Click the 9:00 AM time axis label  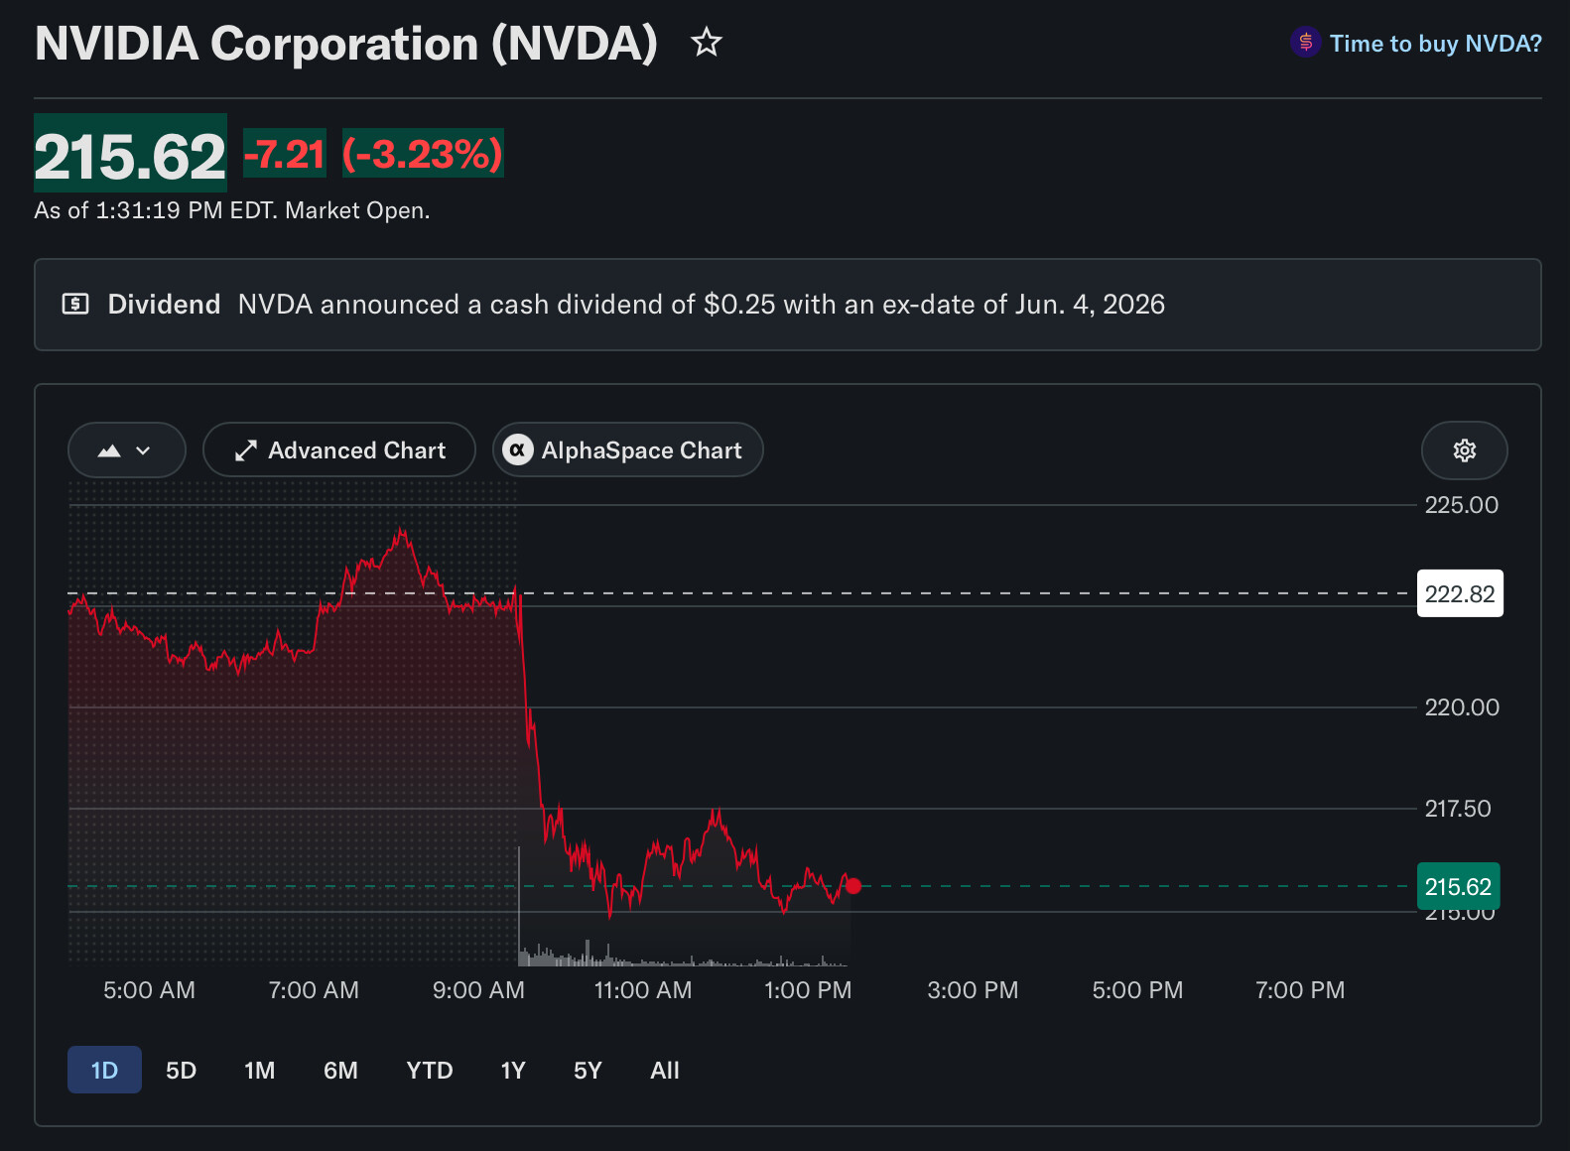[478, 989]
